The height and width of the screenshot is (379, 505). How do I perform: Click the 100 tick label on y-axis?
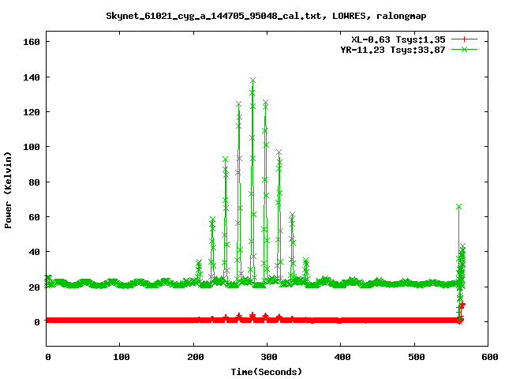pyautogui.click(x=32, y=147)
